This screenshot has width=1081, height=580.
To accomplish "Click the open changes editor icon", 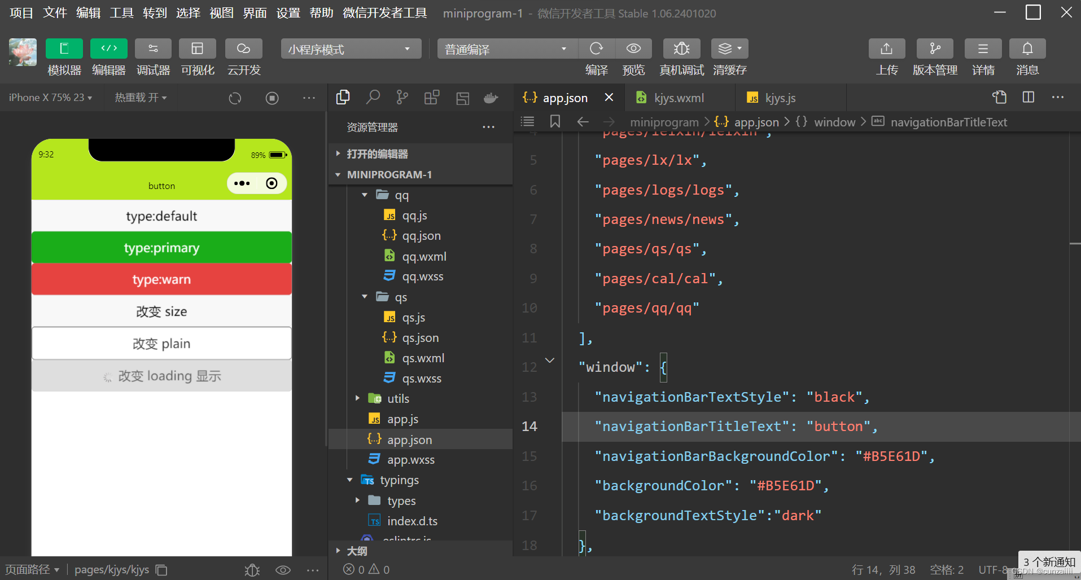I will 999,97.
